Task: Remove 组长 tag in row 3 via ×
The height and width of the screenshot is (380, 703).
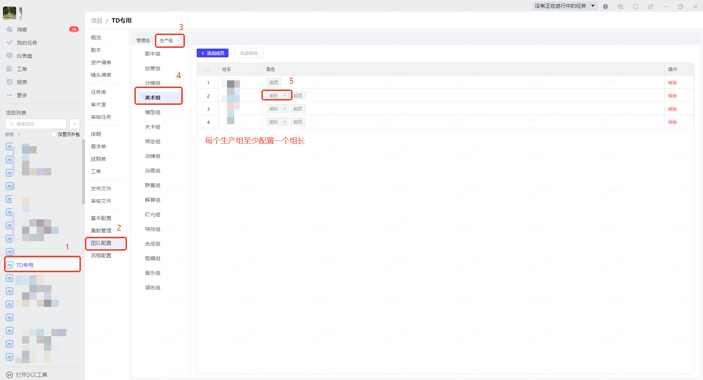Action: (x=284, y=109)
